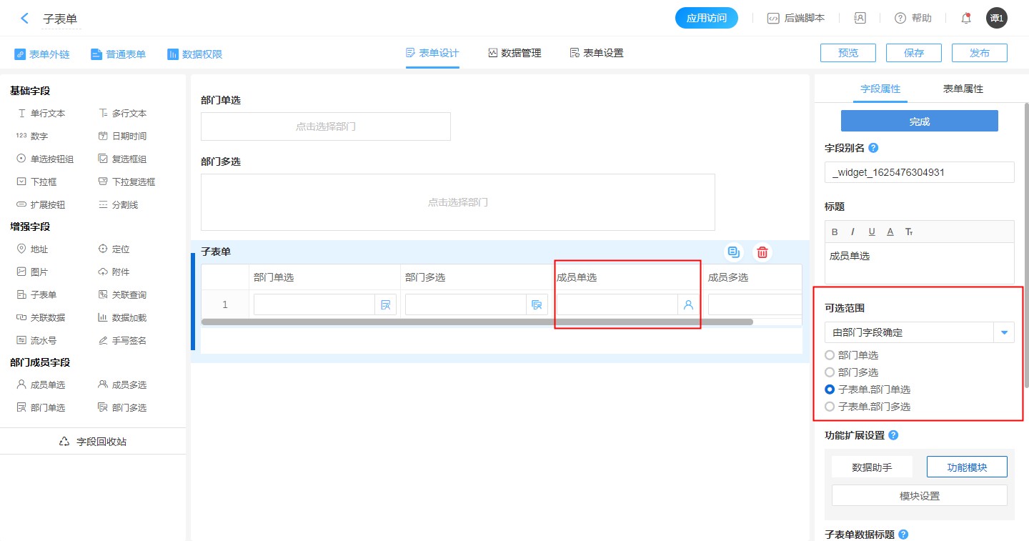This screenshot has width=1029, height=541.
Task: Select the 部门单选 radio option
Action: coord(830,355)
